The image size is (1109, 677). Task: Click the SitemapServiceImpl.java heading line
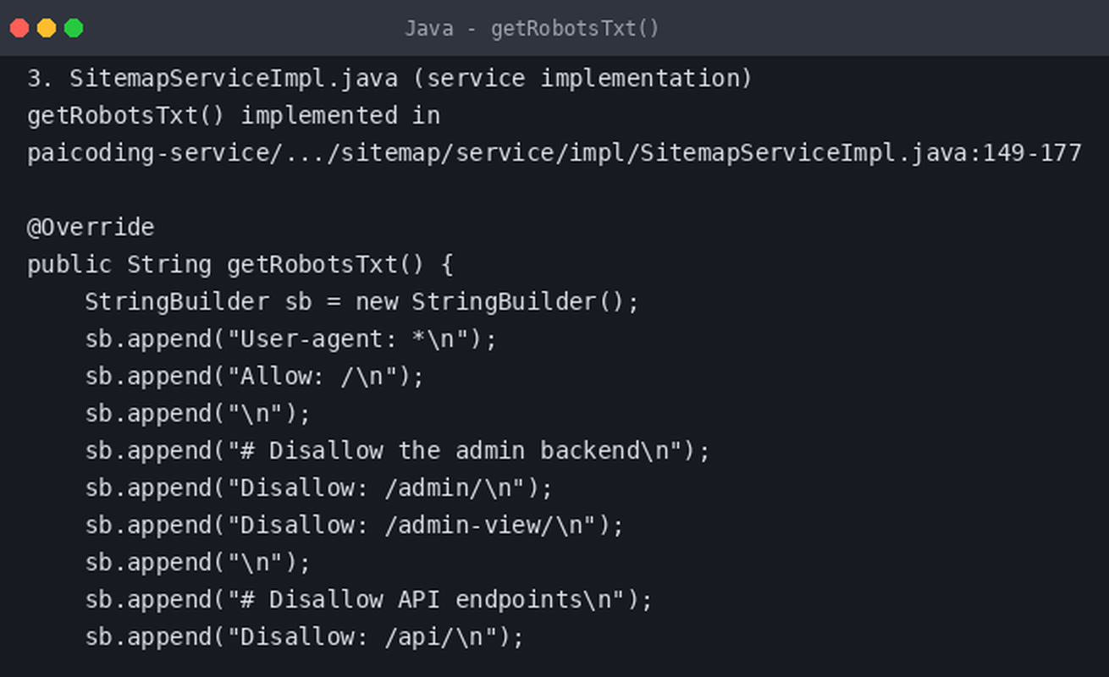pos(389,79)
